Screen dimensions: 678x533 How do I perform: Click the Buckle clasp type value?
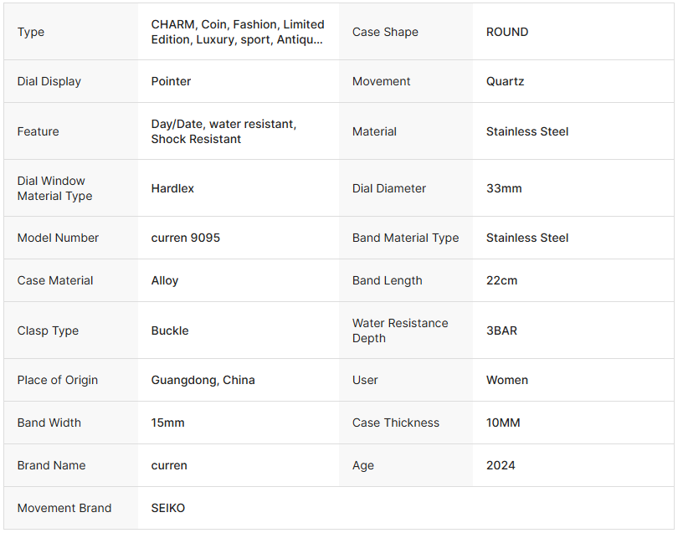170,331
